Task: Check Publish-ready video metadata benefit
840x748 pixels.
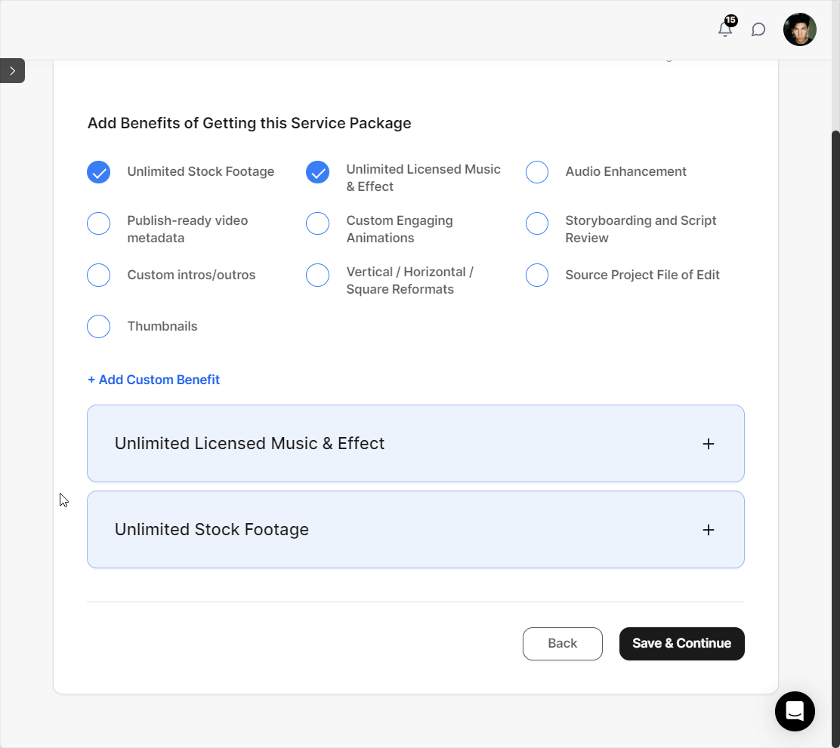Action: coord(98,224)
